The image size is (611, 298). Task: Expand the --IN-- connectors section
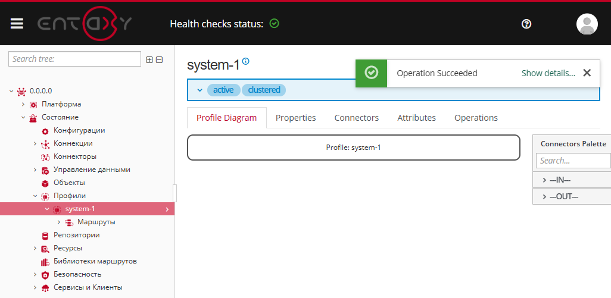545,180
